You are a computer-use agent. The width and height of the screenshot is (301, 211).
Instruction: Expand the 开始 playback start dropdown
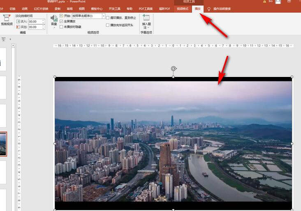point(104,16)
